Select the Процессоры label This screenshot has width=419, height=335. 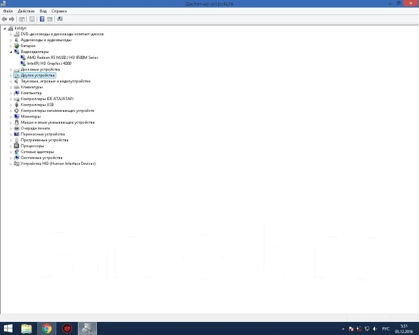tap(32, 146)
